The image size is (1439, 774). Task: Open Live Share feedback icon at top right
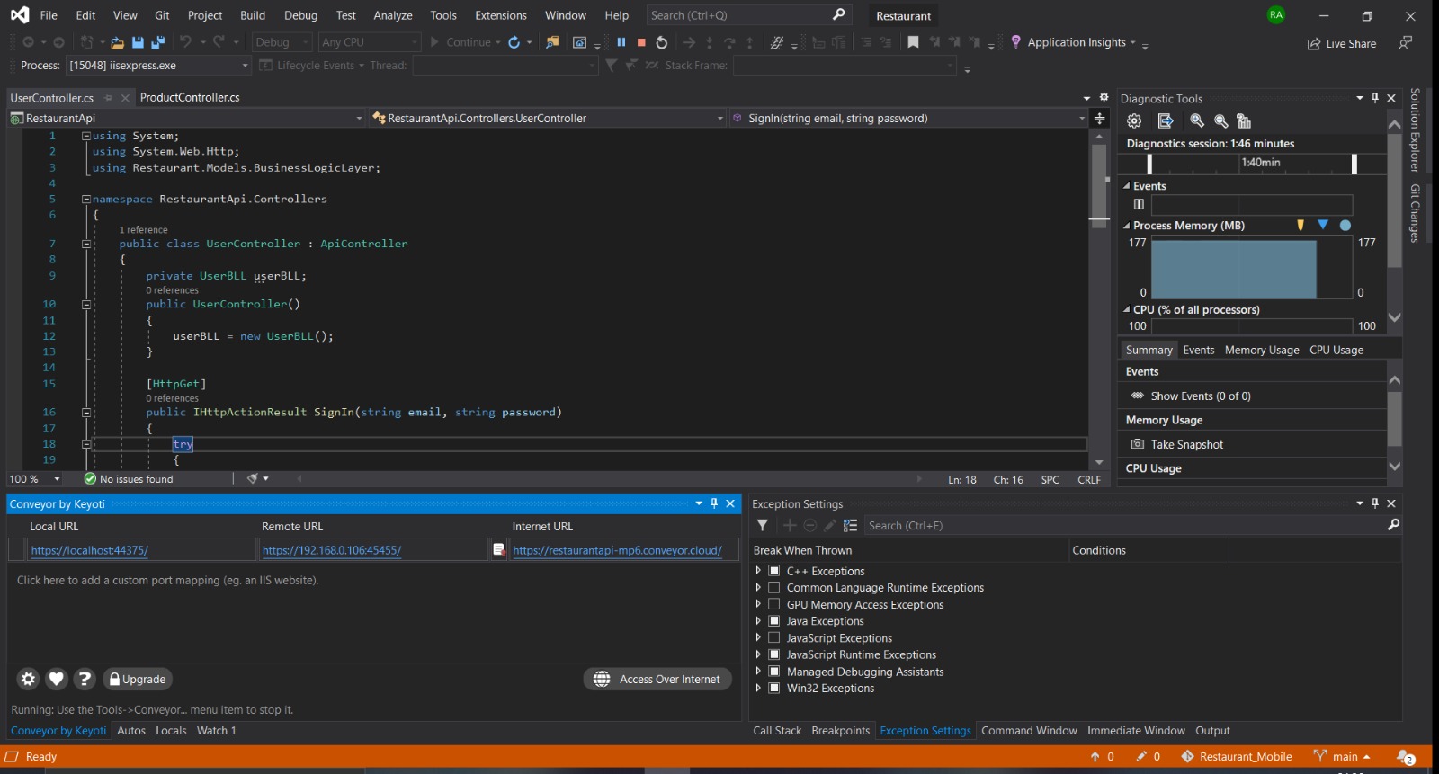coord(1406,42)
